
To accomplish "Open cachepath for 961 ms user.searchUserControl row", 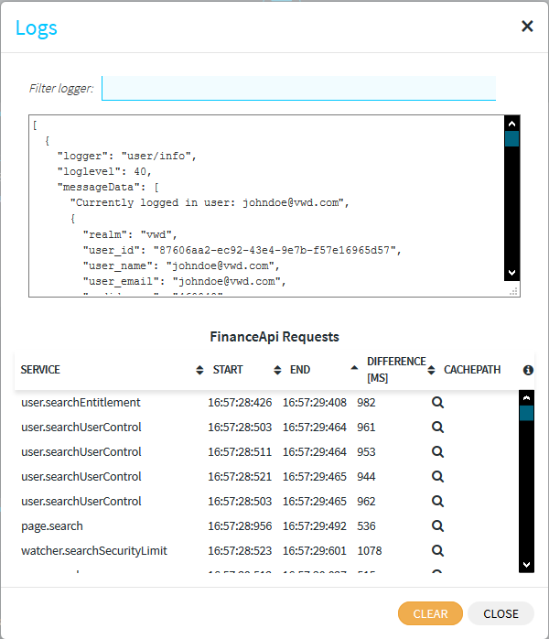I will coord(437,427).
